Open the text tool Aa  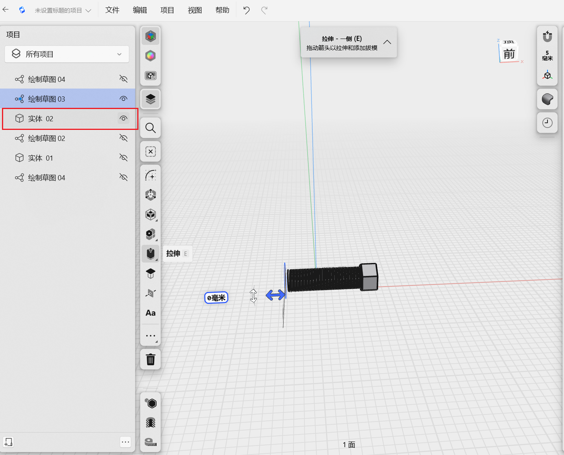click(150, 313)
